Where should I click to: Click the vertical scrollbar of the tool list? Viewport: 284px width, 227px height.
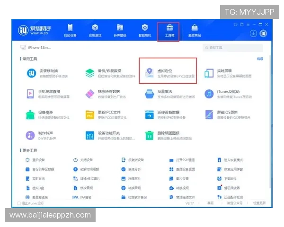pyautogui.click(x=270, y=121)
